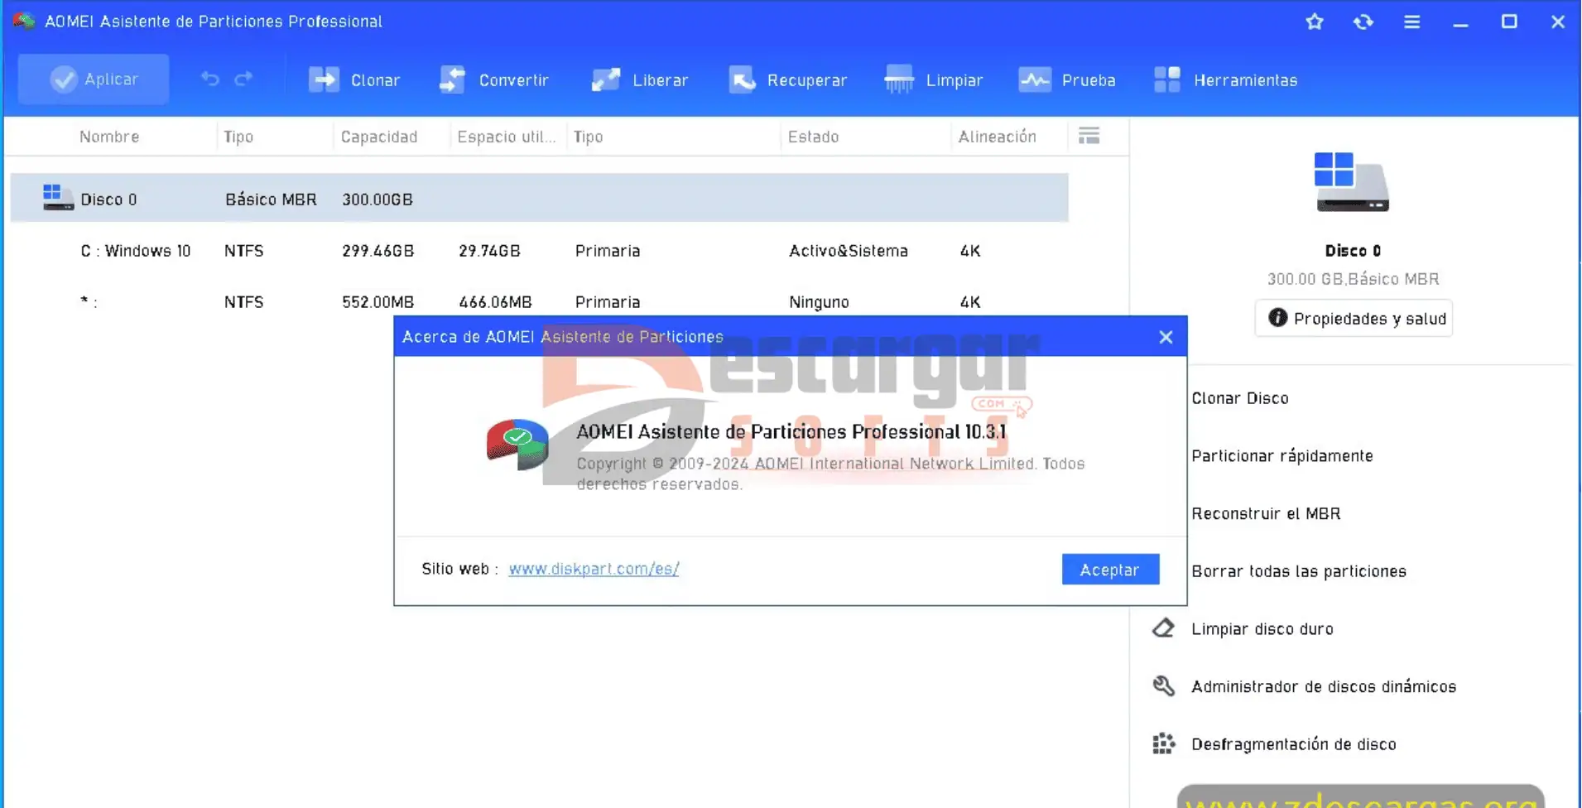Click the Aceptar button
This screenshot has height=808, width=1582.
pyautogui.click(x=1110, y=570)
